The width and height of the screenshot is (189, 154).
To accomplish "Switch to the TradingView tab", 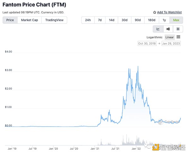I will (54, 20).
